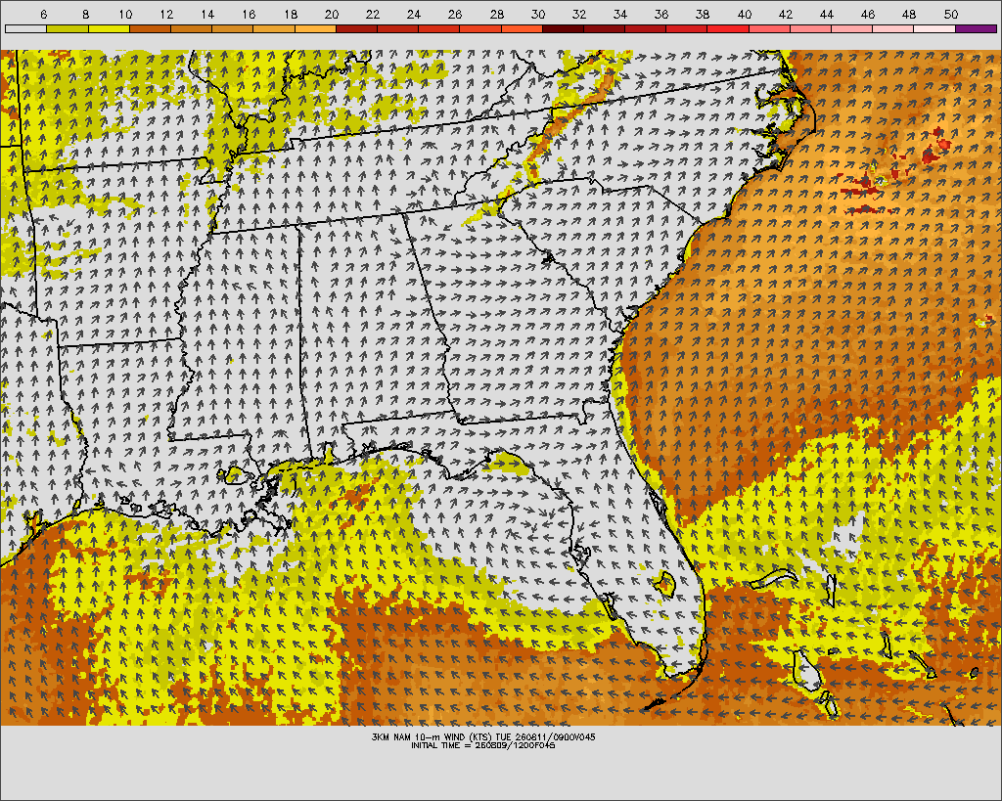
Task: Click the swatch between 22 and 24
Action: (397, 28)
